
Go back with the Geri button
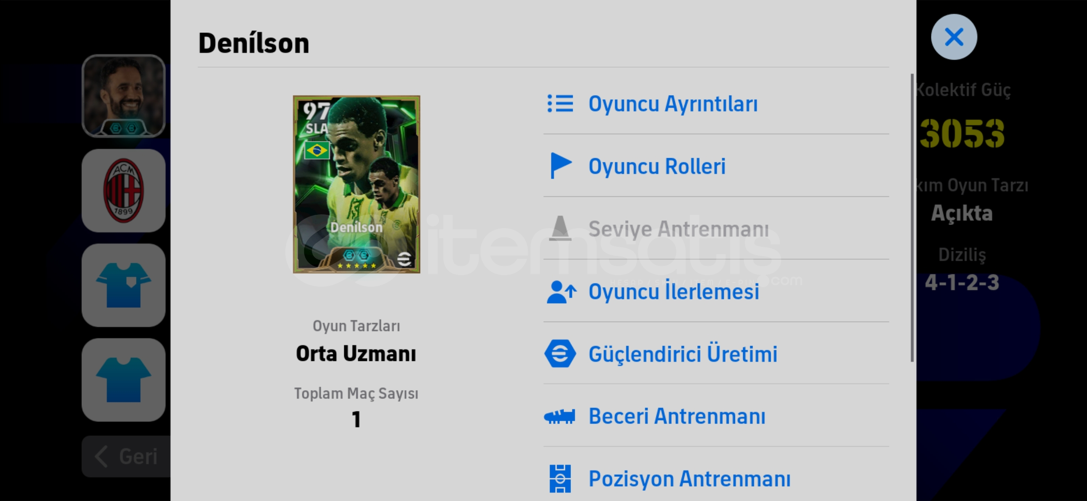(x=126, y=456)
